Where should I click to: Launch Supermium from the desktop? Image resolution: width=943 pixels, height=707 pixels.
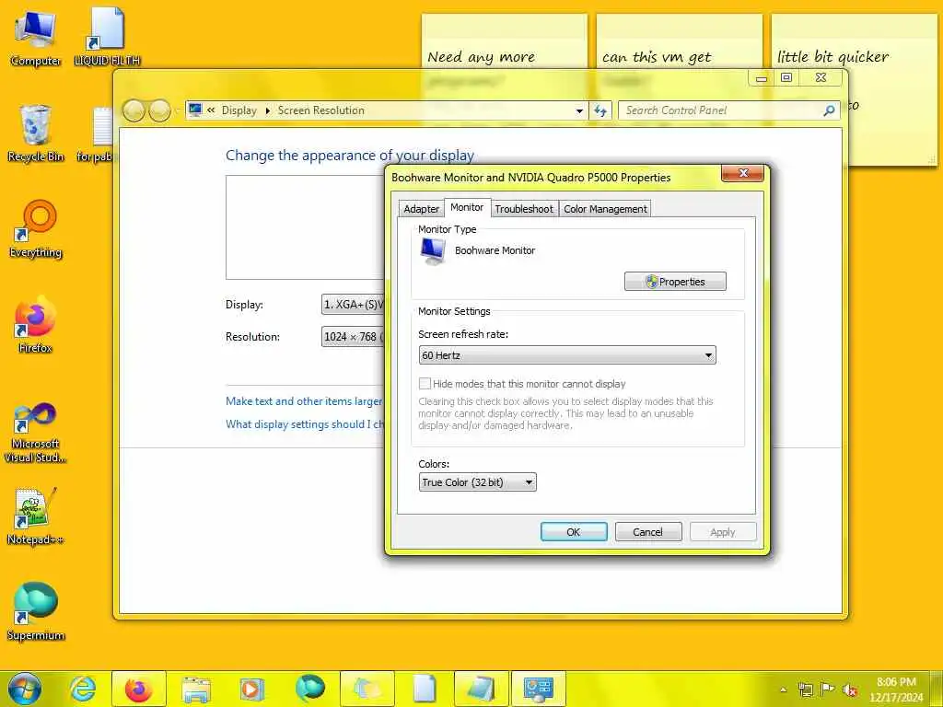coord(36,612)
